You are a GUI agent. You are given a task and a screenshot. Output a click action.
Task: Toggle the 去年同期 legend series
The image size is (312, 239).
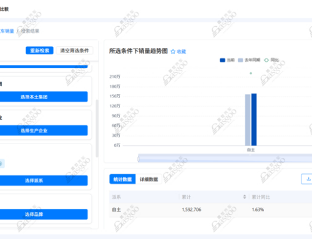click(249, 60)
